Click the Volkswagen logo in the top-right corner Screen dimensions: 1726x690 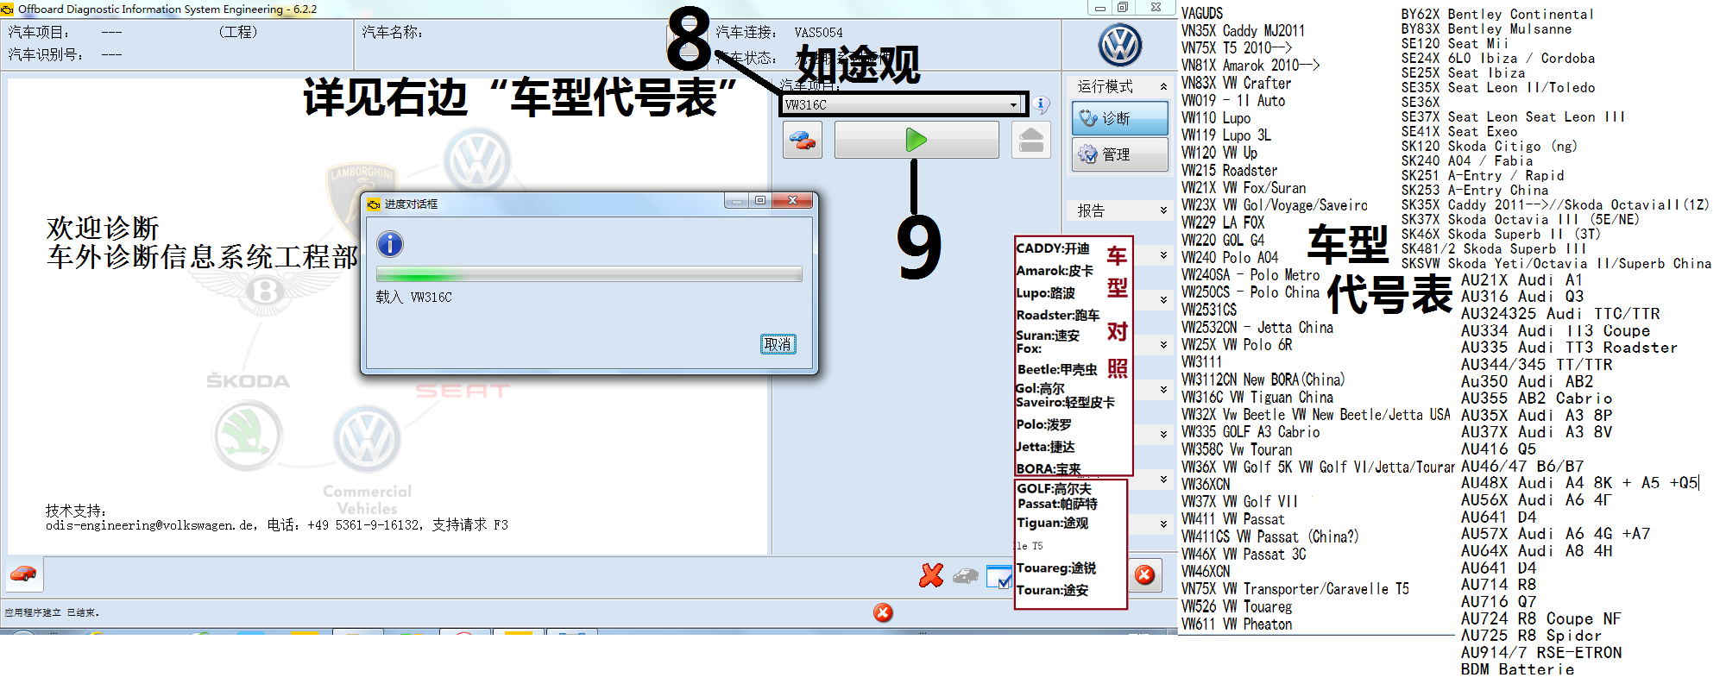1120,45
